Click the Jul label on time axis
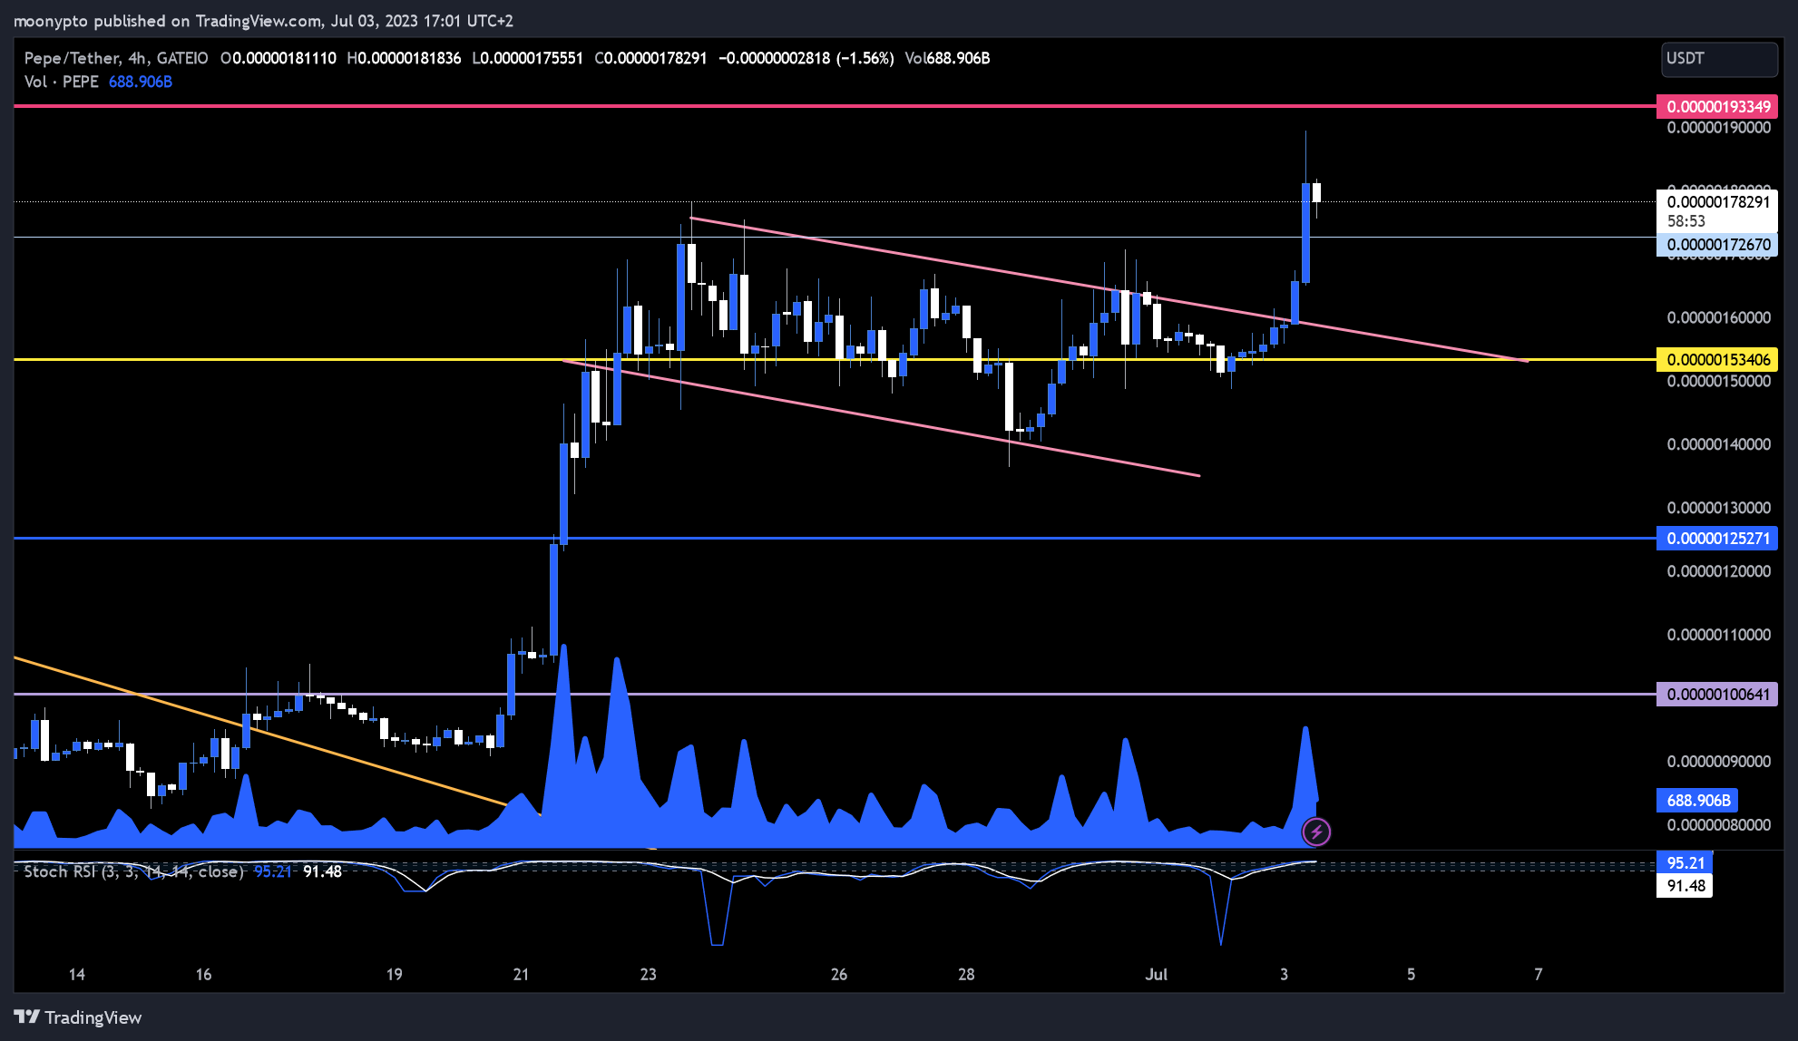Viewport: 1798px width, 1041px height. pyautogui.click(x=1156, y=975)
